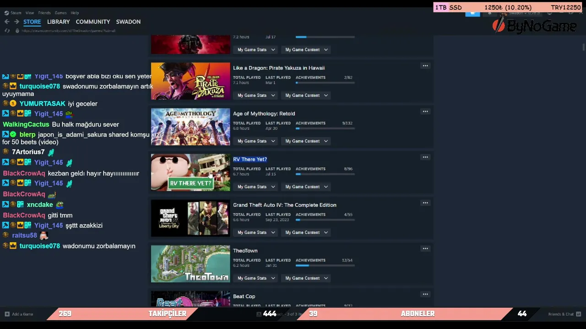The height and width of the screenshot is (329, 586).
Task: Open the Friends & Chat icon
Action: click(579, 314)
